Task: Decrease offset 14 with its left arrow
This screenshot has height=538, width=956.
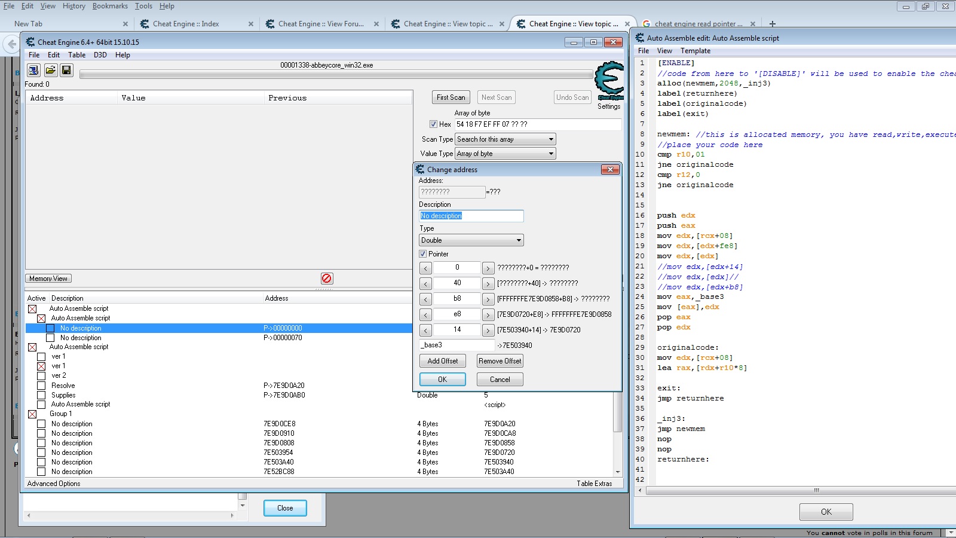Action: 425,330
